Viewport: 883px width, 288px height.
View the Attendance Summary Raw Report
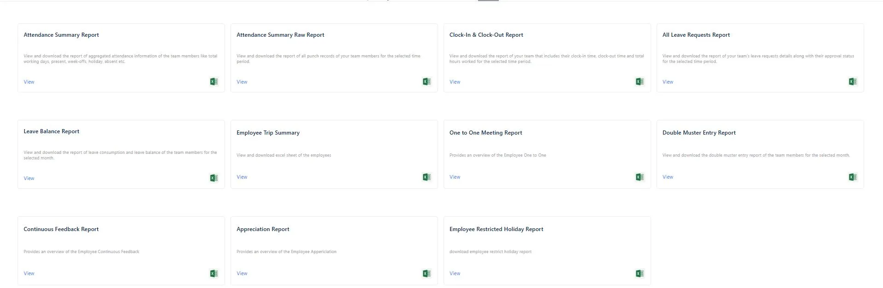[x=242, y=82]
